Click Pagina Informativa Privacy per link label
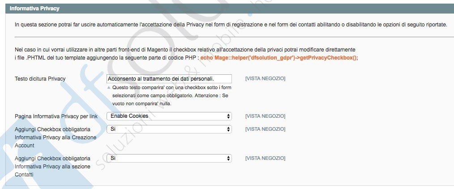The width and height of the screenshot is (454, 189). pos(56,116)
